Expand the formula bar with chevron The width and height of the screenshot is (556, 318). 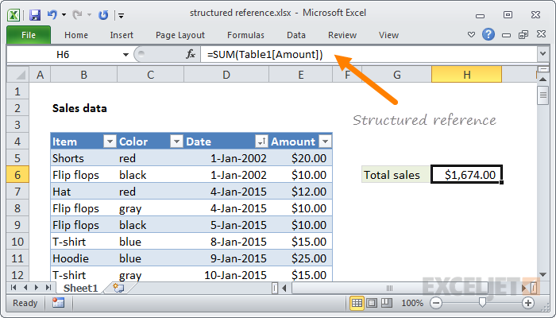click(x=542, y=54)
